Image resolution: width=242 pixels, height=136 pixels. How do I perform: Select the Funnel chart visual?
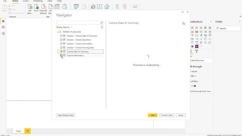click(x=192, y=35)
